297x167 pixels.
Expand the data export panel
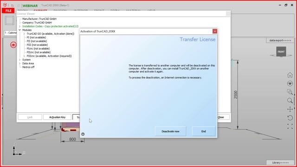point(280,40)
